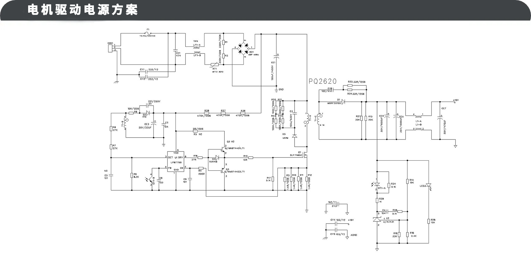
Task: Click the R29 1K resistor symbol
Action: pyautogui.click(x=377, y=201)
